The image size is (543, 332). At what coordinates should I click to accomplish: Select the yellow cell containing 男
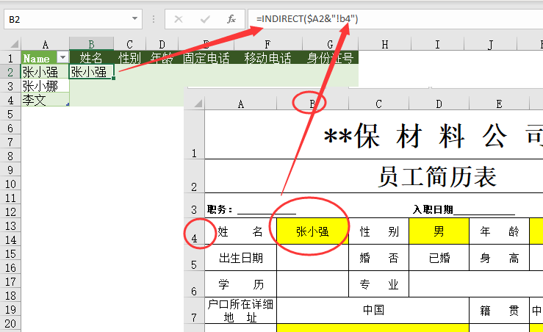coord(439,231)
